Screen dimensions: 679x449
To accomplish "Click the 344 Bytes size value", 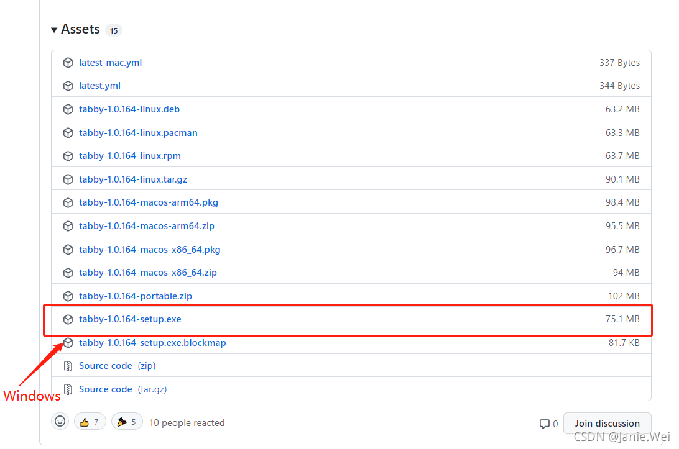I will 619,86.
